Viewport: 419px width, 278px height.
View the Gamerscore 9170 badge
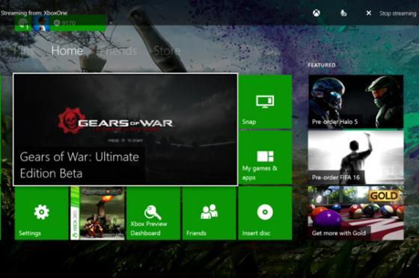[x=64, y=23]
